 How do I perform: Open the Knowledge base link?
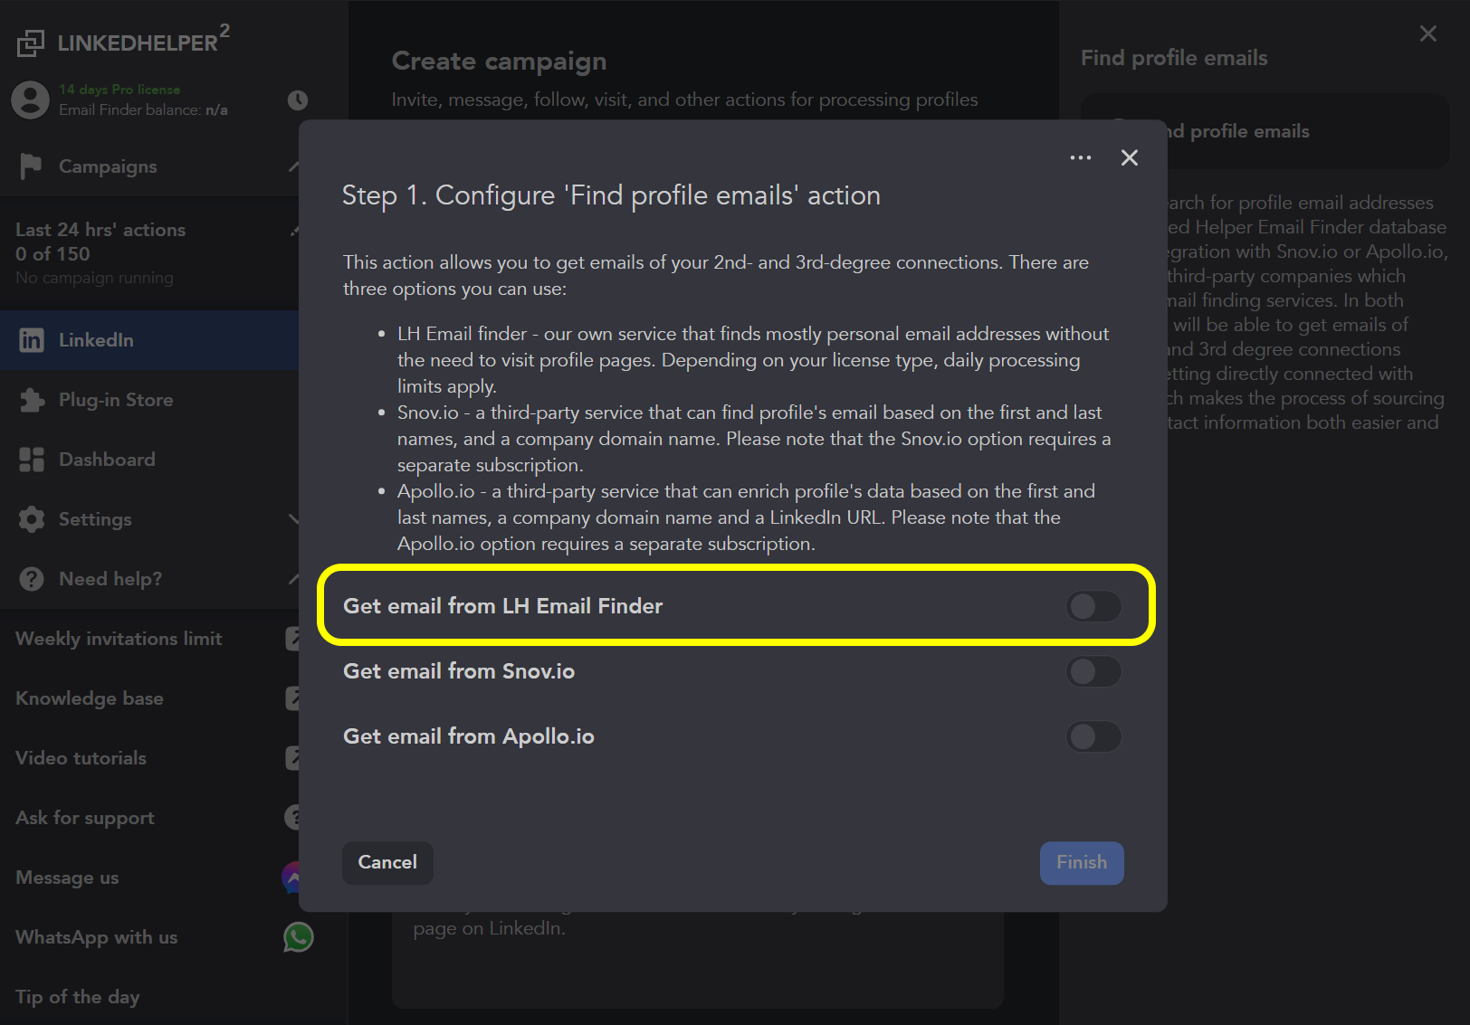pos(90,698)
